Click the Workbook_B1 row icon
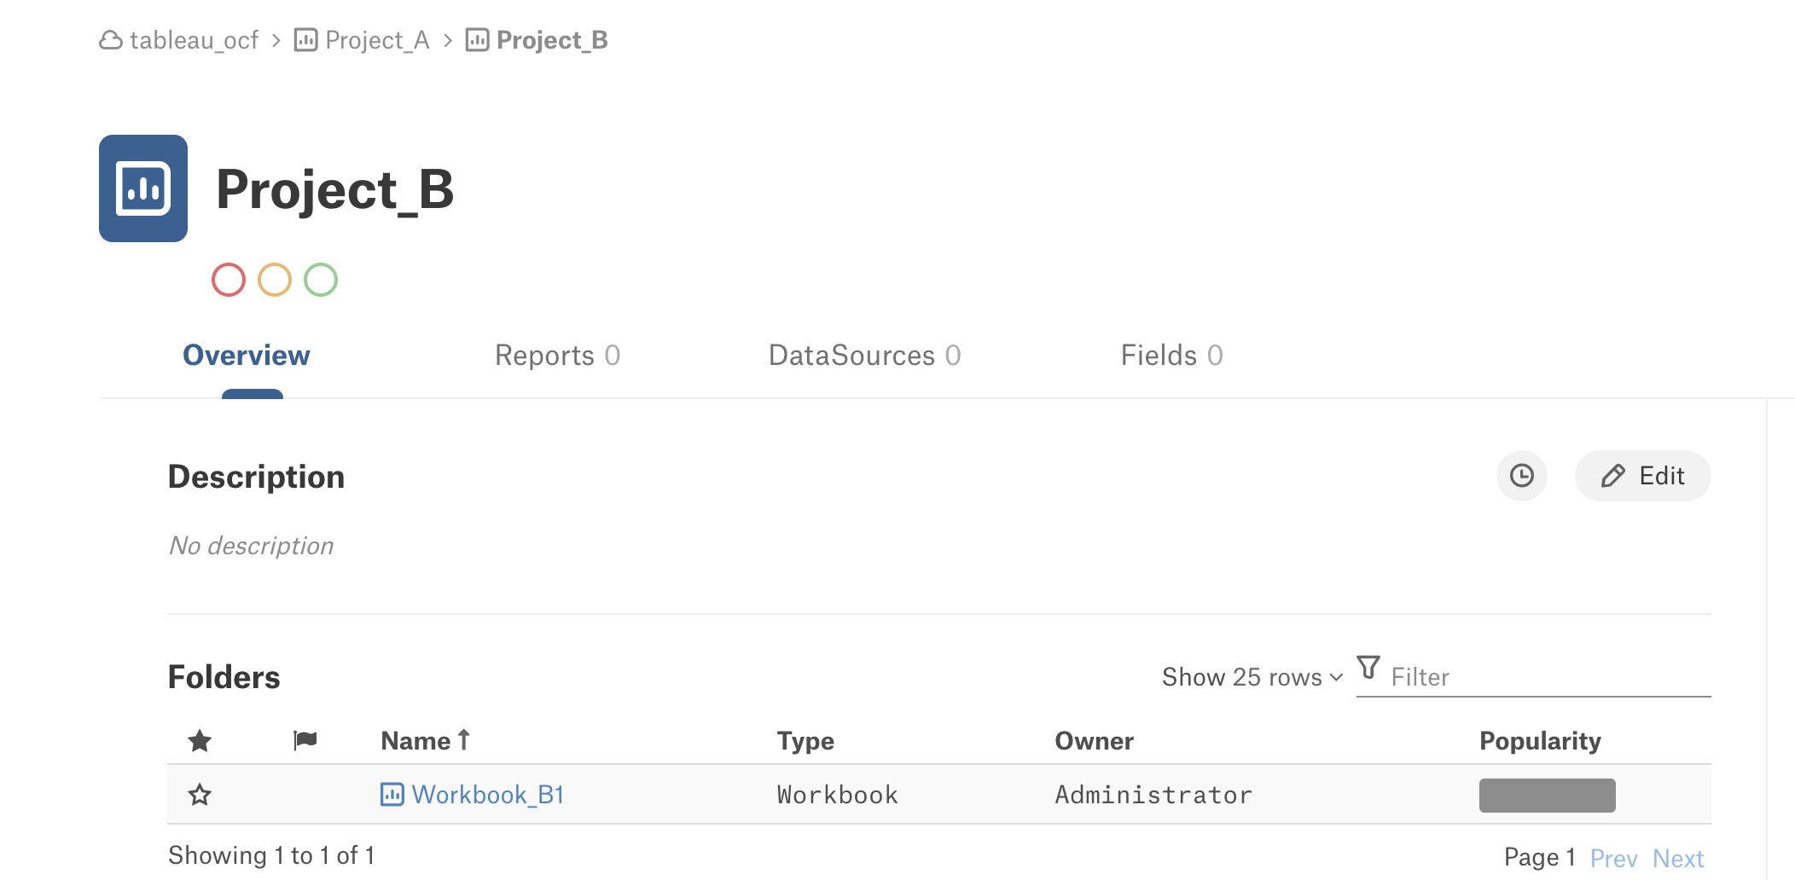 [392, 795]
